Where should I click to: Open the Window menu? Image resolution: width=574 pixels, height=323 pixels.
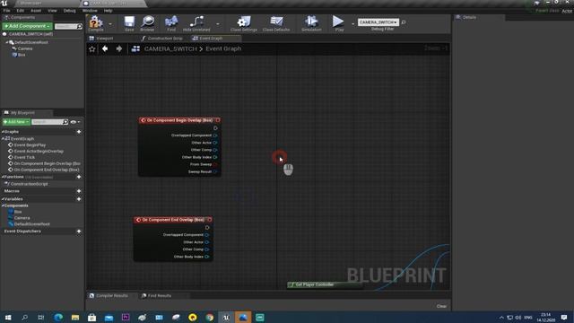pos(90,11)
